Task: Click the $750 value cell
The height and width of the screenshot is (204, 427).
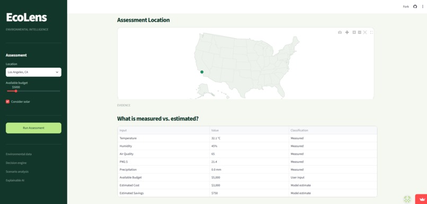Action: 249,193
